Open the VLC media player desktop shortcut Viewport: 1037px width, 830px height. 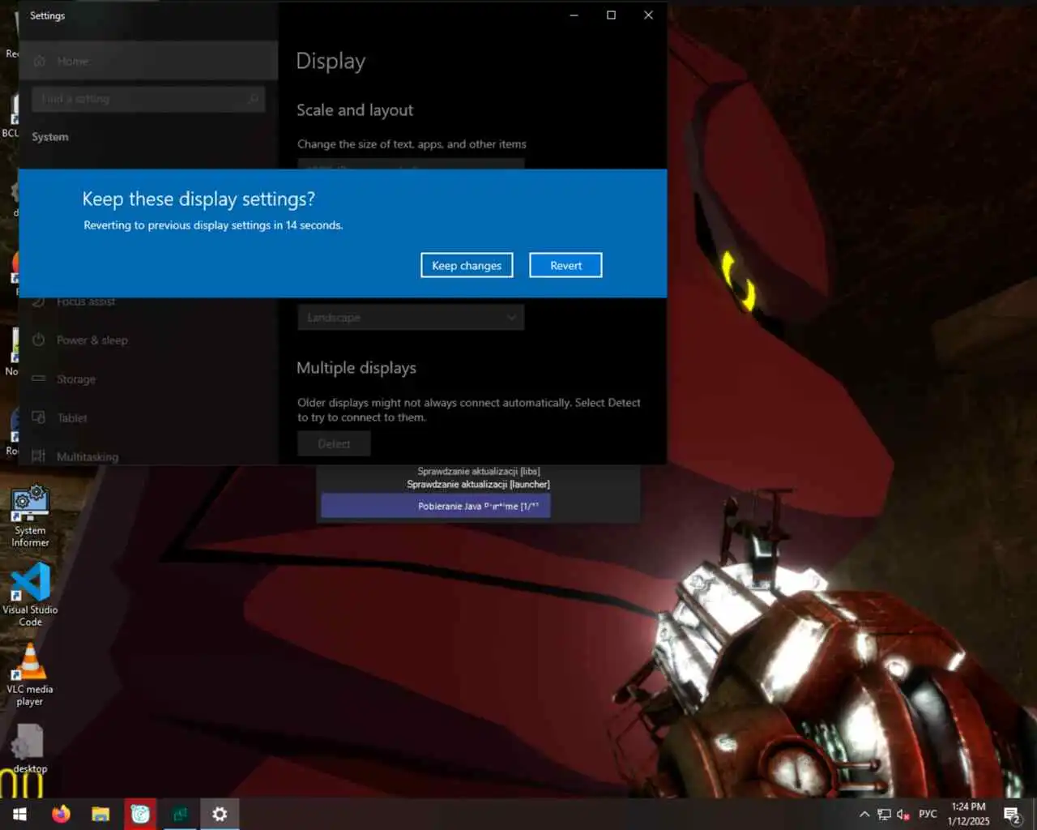30,675
